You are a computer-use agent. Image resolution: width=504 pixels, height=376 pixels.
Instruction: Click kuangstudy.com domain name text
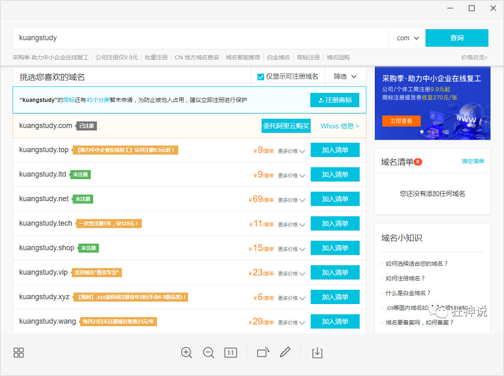coord(46,126)
